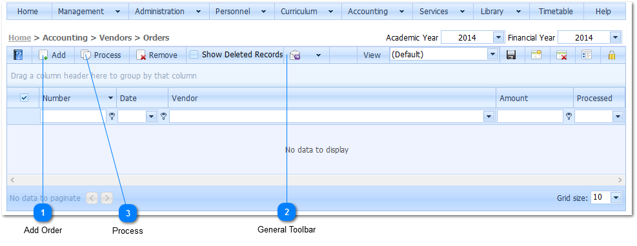Open the View (Default) combo box
Image resolution: width=637 pixels, height=246 pixels.
pos(444,55)
